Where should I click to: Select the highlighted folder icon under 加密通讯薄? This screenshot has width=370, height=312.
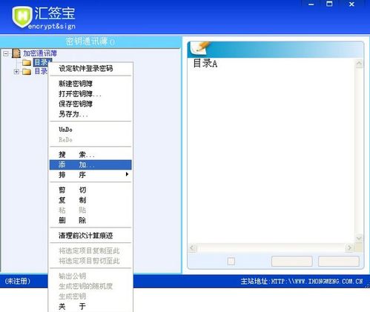tap(26, 62)
